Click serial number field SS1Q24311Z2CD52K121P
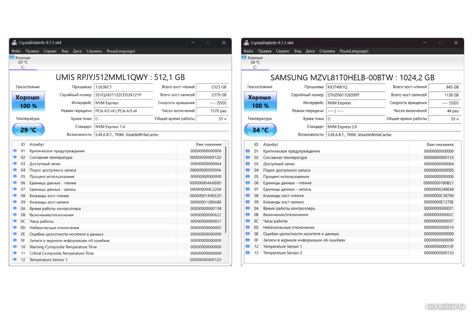 123,95
